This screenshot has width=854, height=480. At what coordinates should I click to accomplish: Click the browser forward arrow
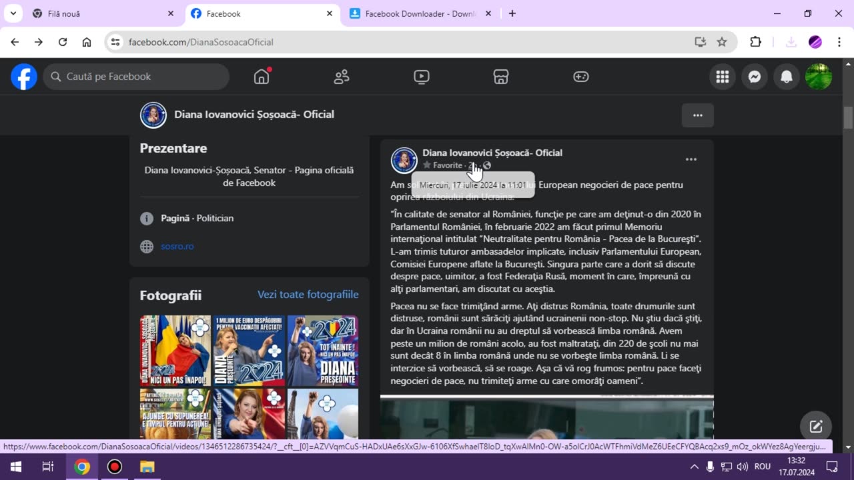click(39, 42)
